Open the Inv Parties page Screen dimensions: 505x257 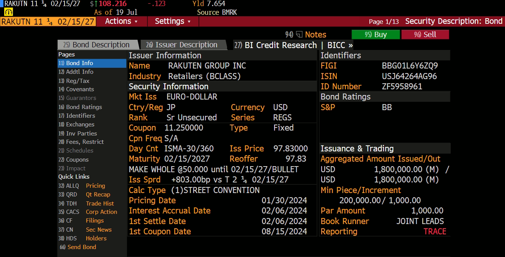pyautogui.click(x=92, y=133)
